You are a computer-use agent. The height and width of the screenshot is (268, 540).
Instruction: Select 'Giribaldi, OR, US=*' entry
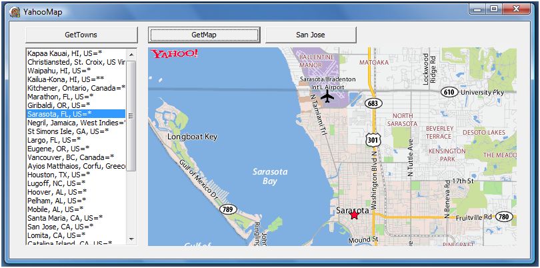76,105
